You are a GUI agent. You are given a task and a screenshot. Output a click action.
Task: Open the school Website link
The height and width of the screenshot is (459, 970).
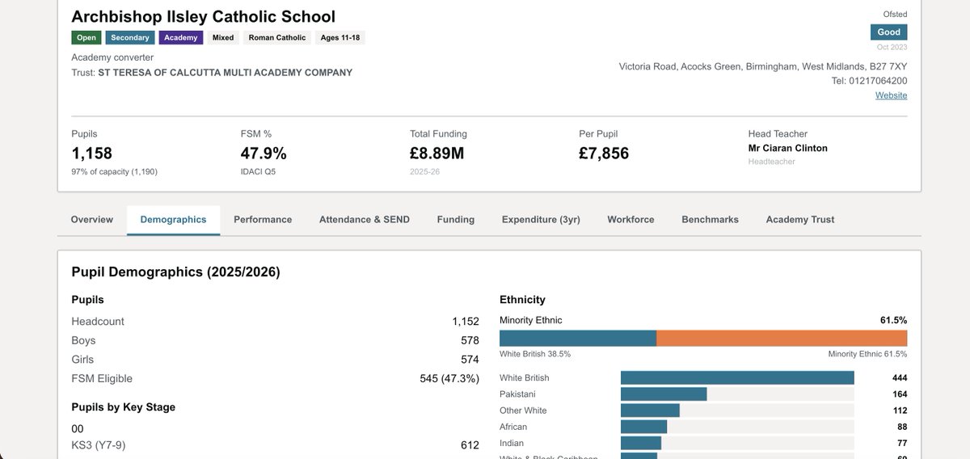click(891, 95)
